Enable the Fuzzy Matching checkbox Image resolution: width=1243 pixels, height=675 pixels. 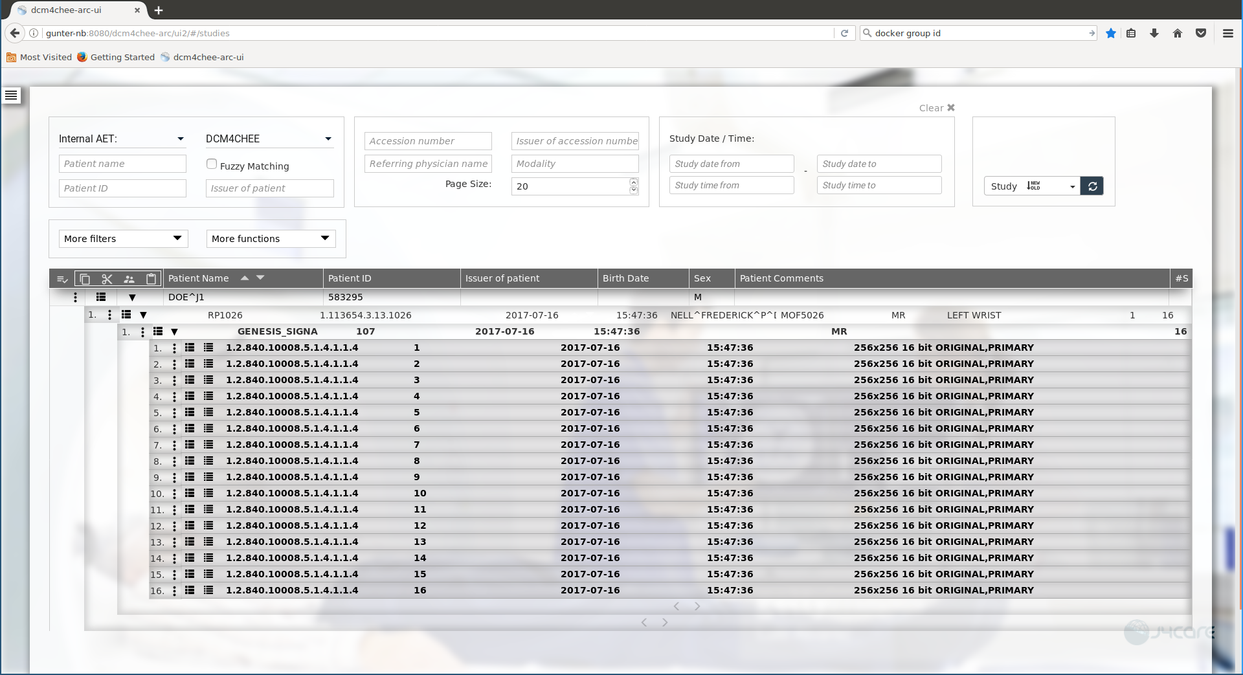point(212,164)
